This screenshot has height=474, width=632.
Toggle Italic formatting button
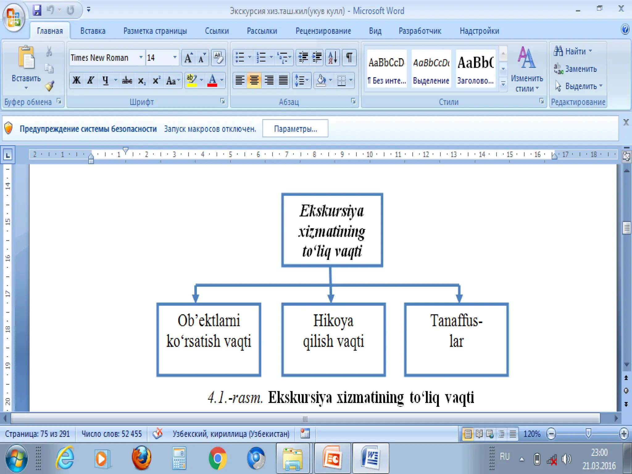[x=90, y=81]
